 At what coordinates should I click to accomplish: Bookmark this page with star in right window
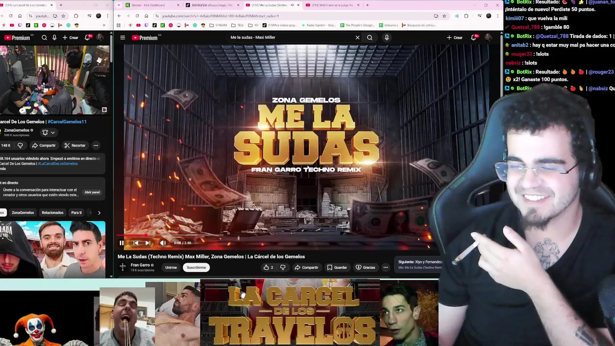[444, 16]
